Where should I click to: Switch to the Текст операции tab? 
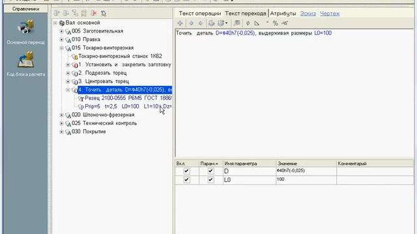click(200, 13)
